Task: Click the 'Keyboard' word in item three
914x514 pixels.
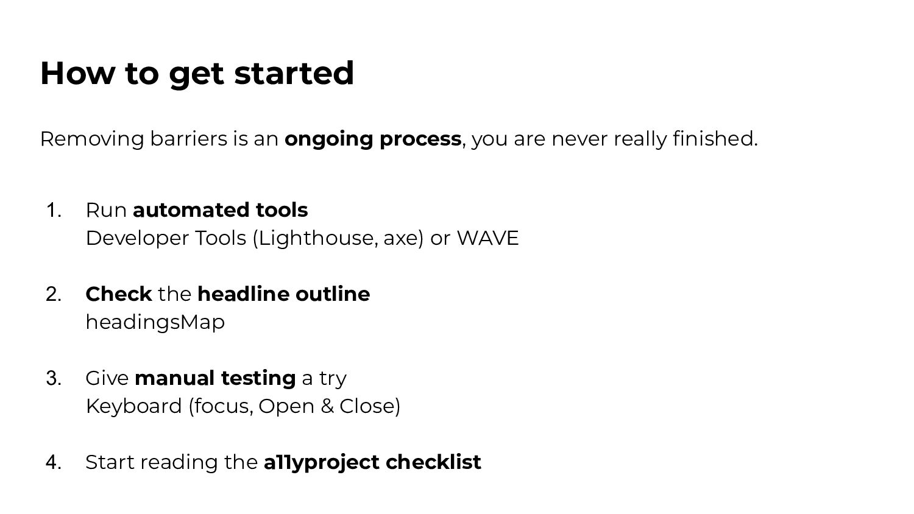Action: [x=134, y=406]
